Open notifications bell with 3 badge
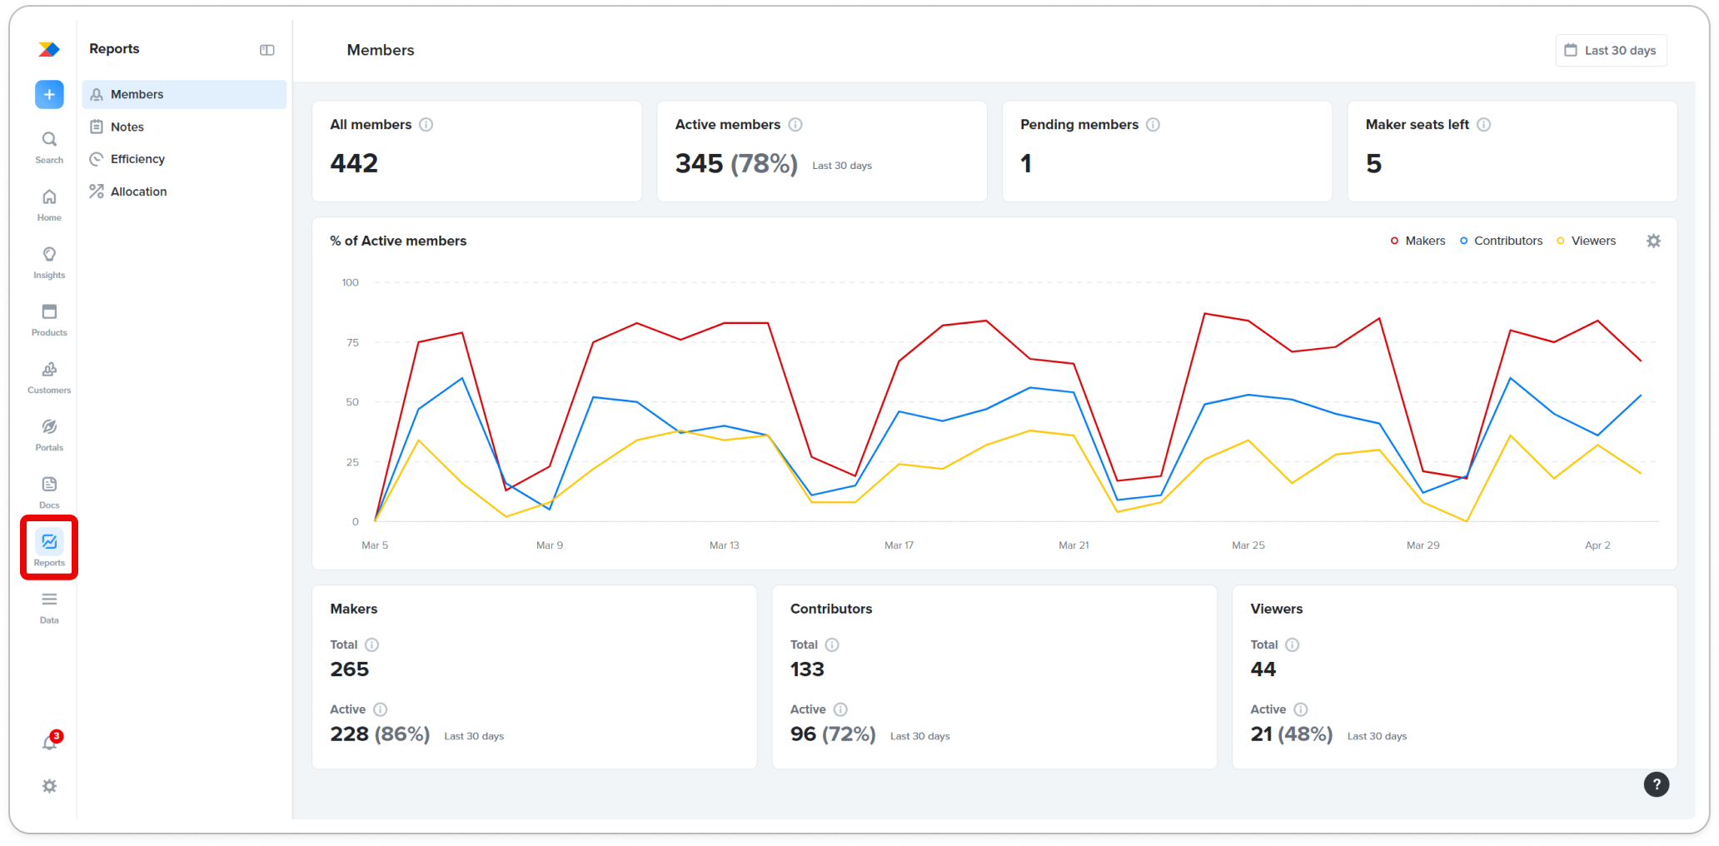Viewport: 1719px width, 846px height. point(50,741)
